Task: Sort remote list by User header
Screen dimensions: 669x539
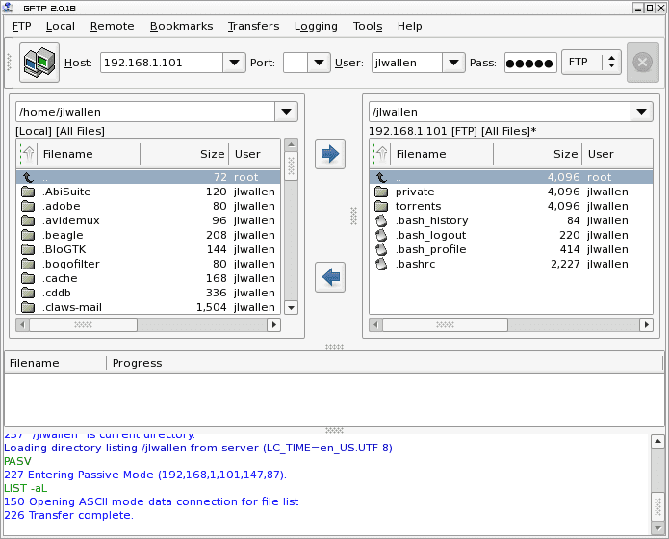Action: point(617,154)
